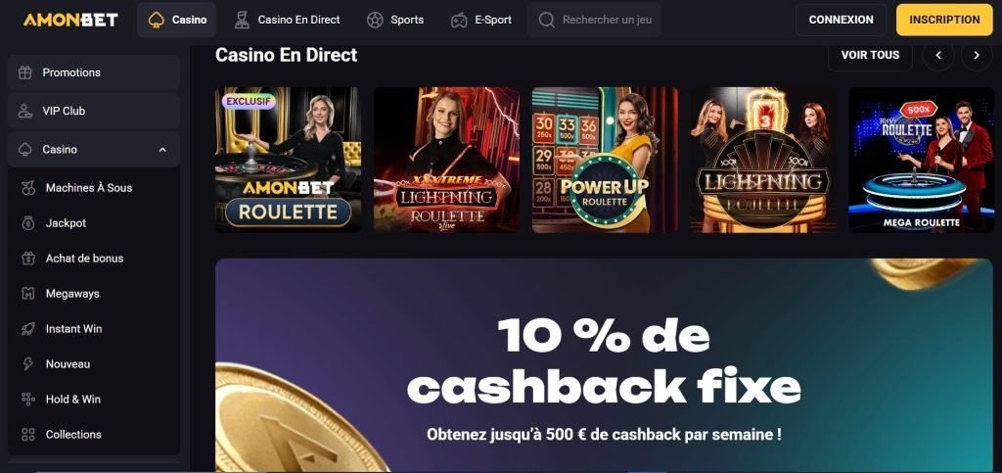Image resolution: width=1002 pixels, height=473 pixels.
Task: Select the Machines À Sous cherry icon
Action: tap(28, 188)
